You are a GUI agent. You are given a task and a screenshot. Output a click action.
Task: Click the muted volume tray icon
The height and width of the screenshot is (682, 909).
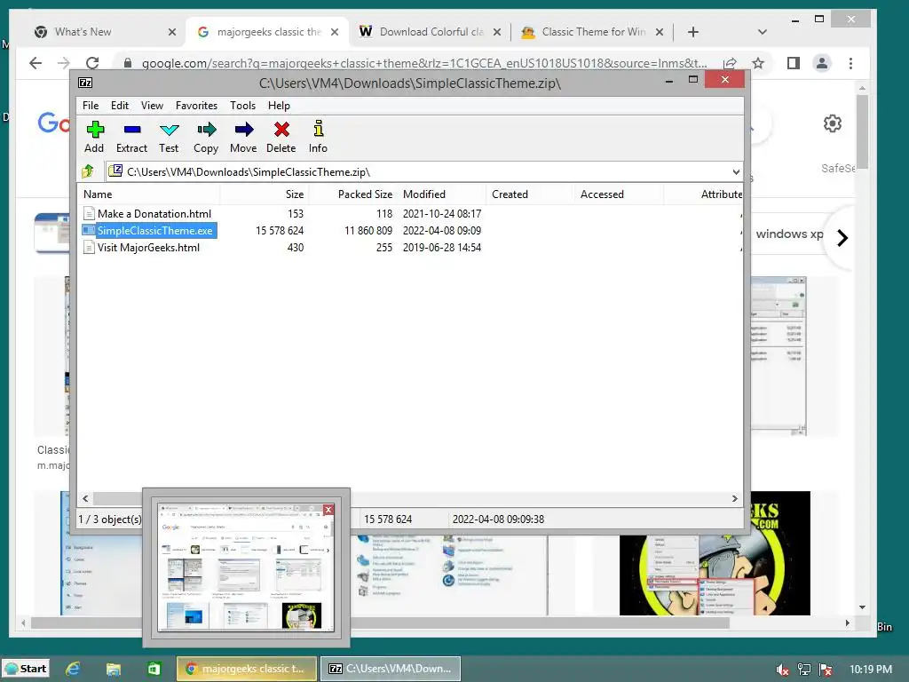pyautogui.click(x=782, y=670)
